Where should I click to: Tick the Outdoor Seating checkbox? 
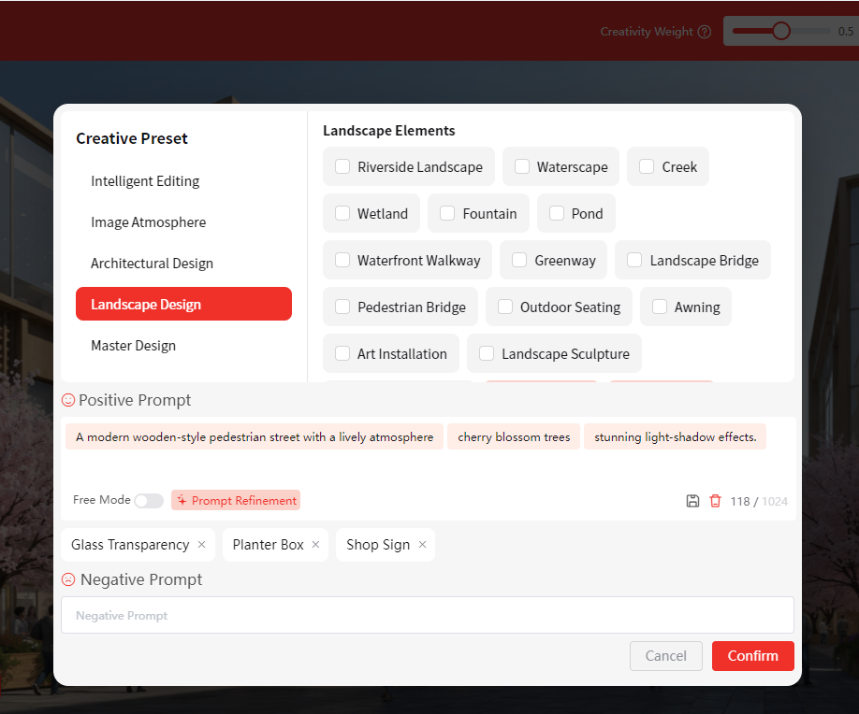505,307
